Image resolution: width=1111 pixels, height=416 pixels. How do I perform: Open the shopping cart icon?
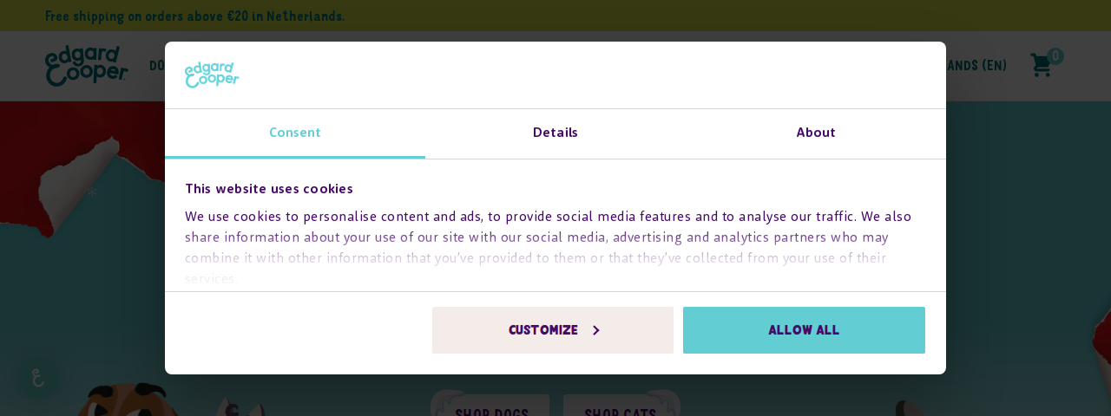coord(1040,65)
